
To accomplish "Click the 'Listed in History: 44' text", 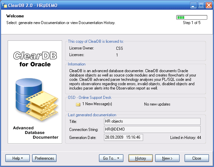I will pyautogui.click(x=186, y=138).
